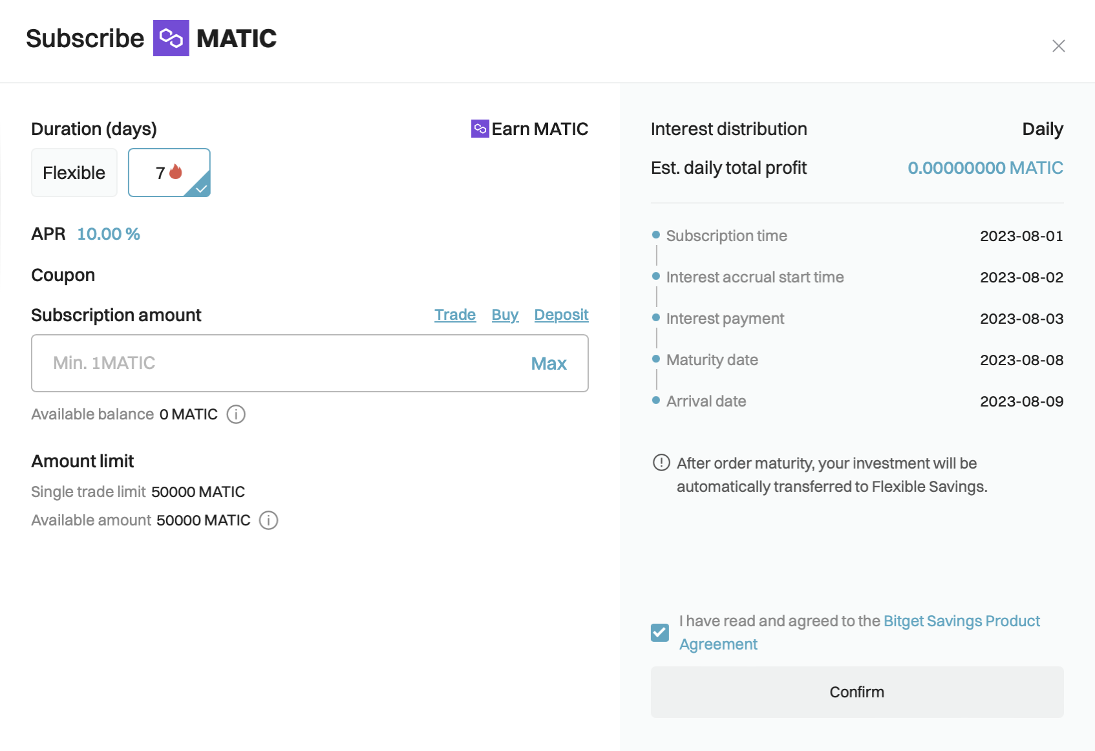Click info icon beside Available balance
The height and width of the screenshot is (751, 1095).
(x=236, y=414)
